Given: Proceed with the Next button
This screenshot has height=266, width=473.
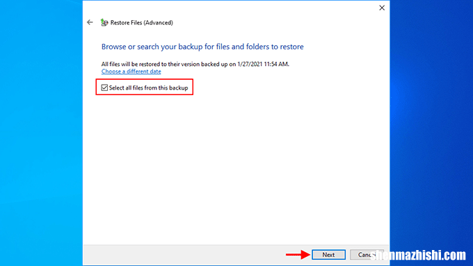Looking at the screenshot, I should [328, 255].
